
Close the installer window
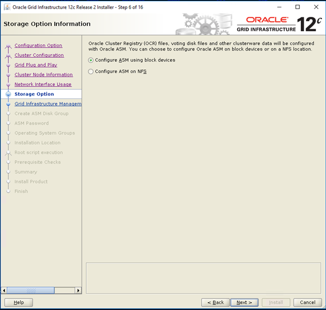coord(316,7)
